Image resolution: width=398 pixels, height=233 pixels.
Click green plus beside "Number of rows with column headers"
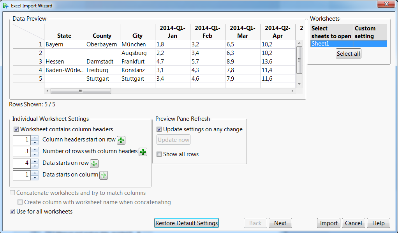point(143,152)
